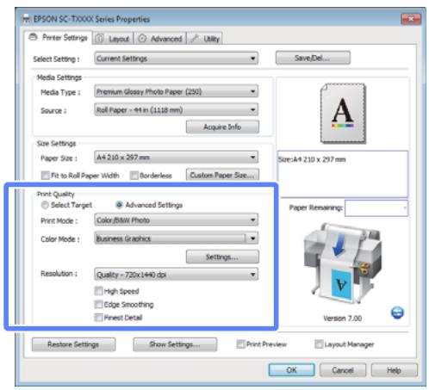Open the Paper Size dropdown

click(176, 158)
